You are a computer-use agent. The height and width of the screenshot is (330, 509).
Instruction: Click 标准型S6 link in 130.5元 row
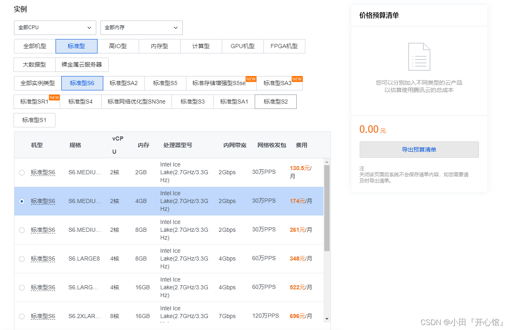[x=43, y=173]
